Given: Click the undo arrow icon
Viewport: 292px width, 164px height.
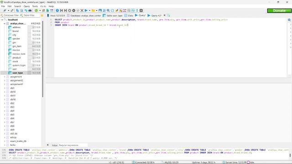Looking at the screenshot, I should coord(26,10).
